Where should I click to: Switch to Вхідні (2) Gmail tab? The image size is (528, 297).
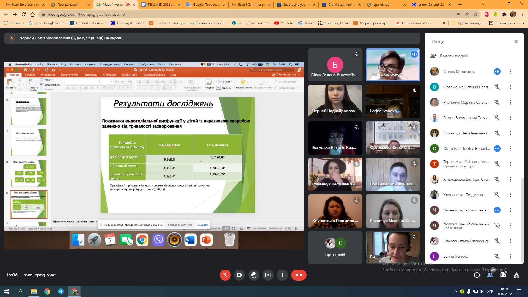[x=251, y=5]
